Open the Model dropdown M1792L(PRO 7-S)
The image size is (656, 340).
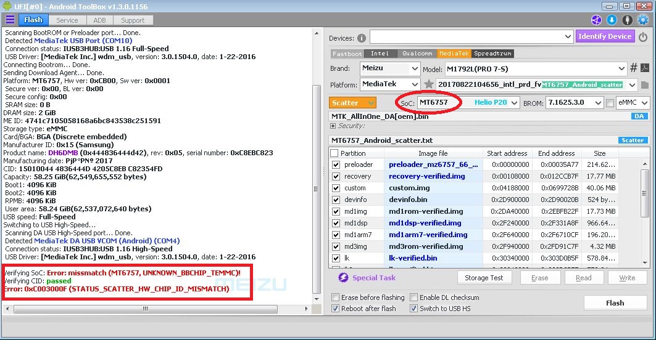pos(621,68)
